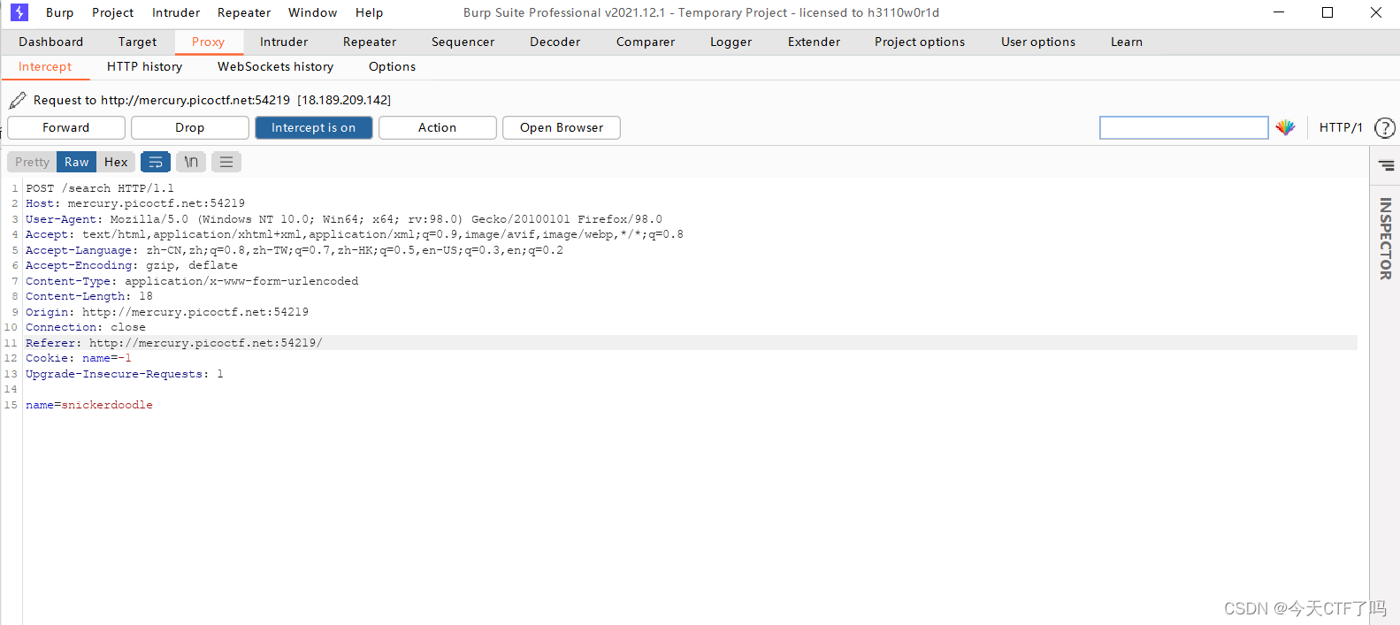1400x625 pixels.
Task: Open the Project menu
Action: click(x=113, y=12)
